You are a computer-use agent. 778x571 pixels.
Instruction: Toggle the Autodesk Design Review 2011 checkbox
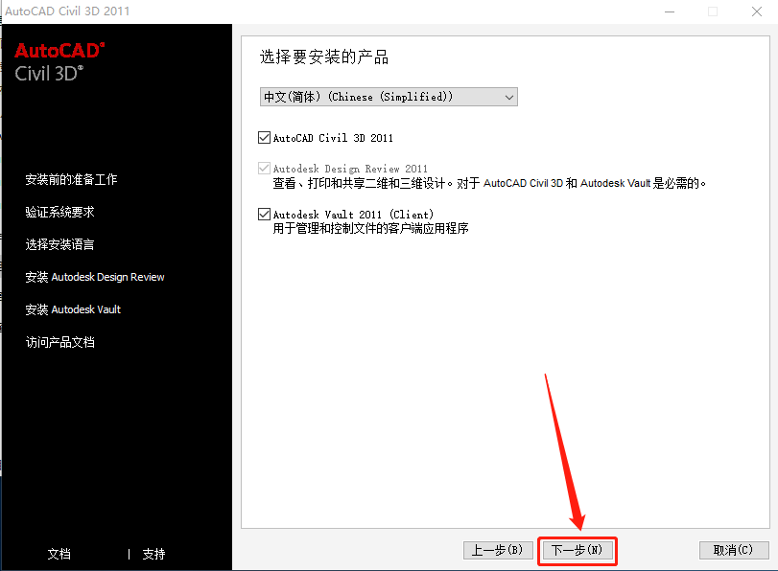point(264,168)
